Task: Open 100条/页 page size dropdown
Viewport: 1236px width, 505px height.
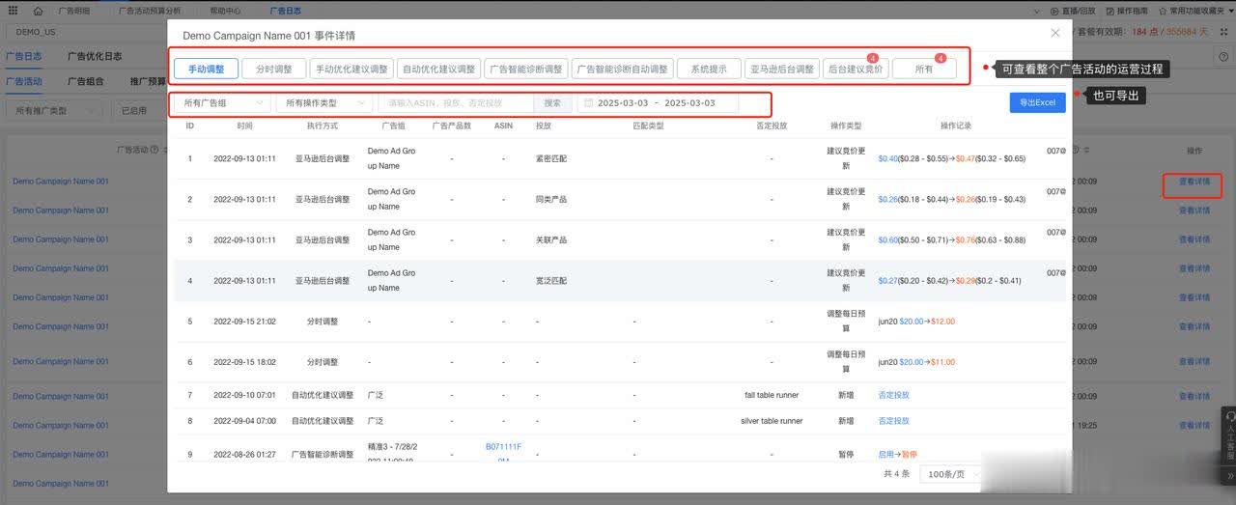Action: coord(951,474)
